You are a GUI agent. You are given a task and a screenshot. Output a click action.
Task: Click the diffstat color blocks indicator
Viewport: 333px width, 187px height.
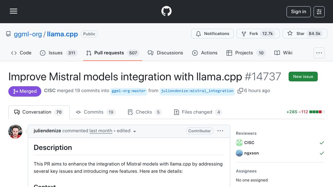tap(317, 112)
